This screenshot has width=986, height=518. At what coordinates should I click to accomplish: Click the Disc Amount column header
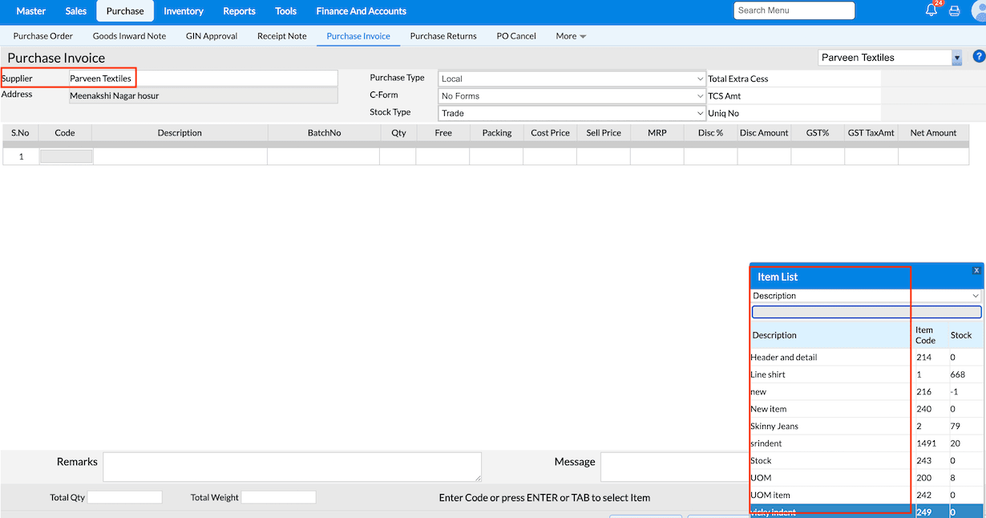tap(764, 133)
